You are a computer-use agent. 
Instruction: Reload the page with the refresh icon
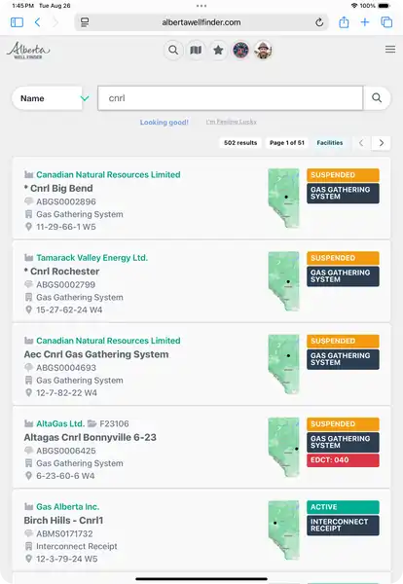[x=319, y=22]
